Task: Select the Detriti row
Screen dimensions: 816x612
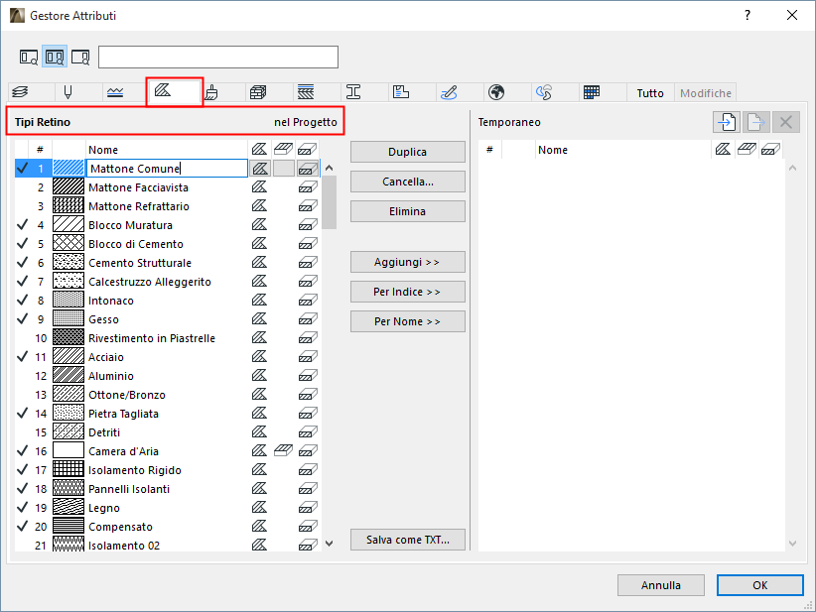Action: [x=168, y=432]
